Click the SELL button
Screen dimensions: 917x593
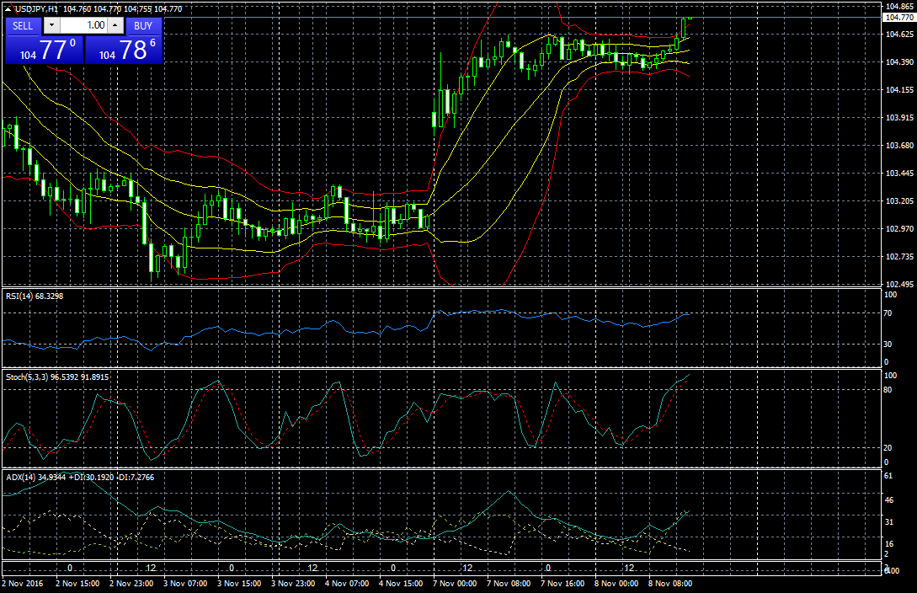[x=23, y=25]
